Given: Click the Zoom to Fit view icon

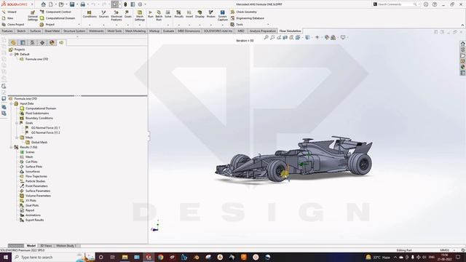Looking at the screenshot, I should tap(266, 37).
